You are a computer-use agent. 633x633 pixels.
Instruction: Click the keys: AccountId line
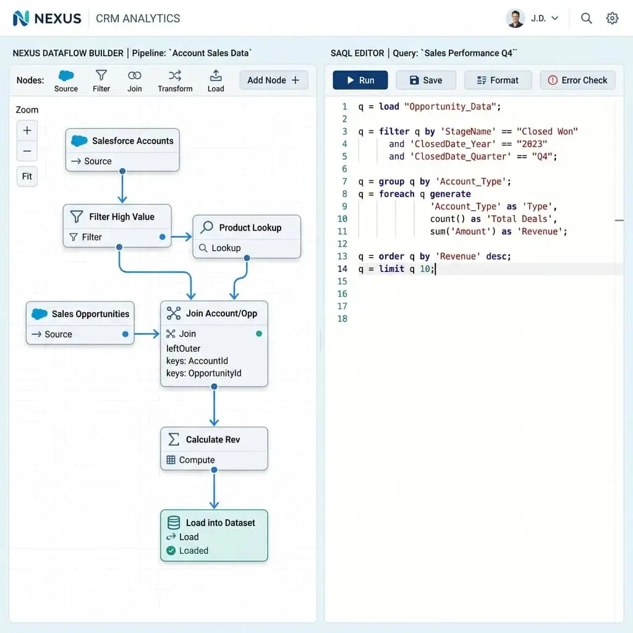pos(197,361)
